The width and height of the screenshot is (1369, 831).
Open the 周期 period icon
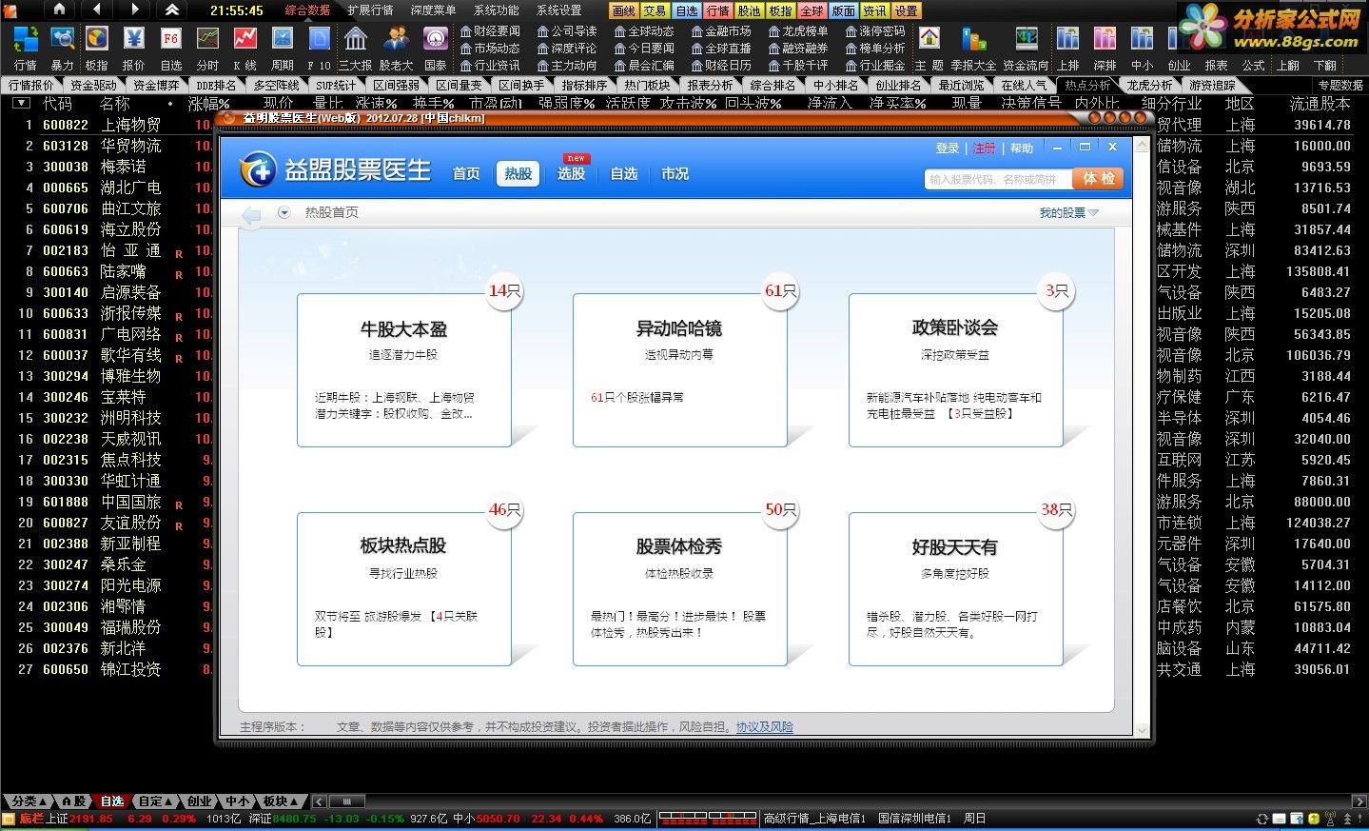tap(283, 39)
